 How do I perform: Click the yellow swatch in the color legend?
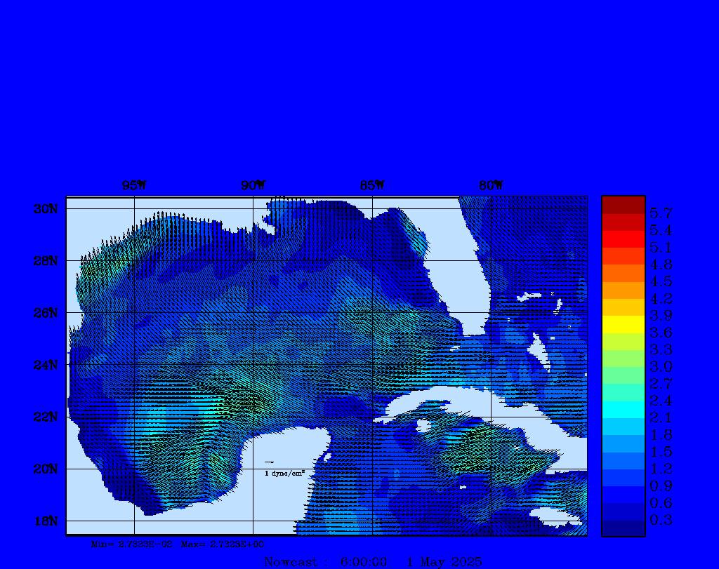pyautogui.click(x=623, y=324)
